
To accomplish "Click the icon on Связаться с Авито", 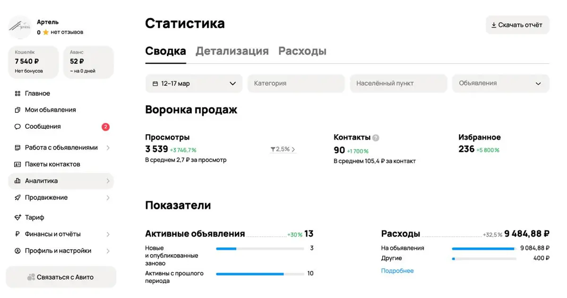I will click(31, 277).
